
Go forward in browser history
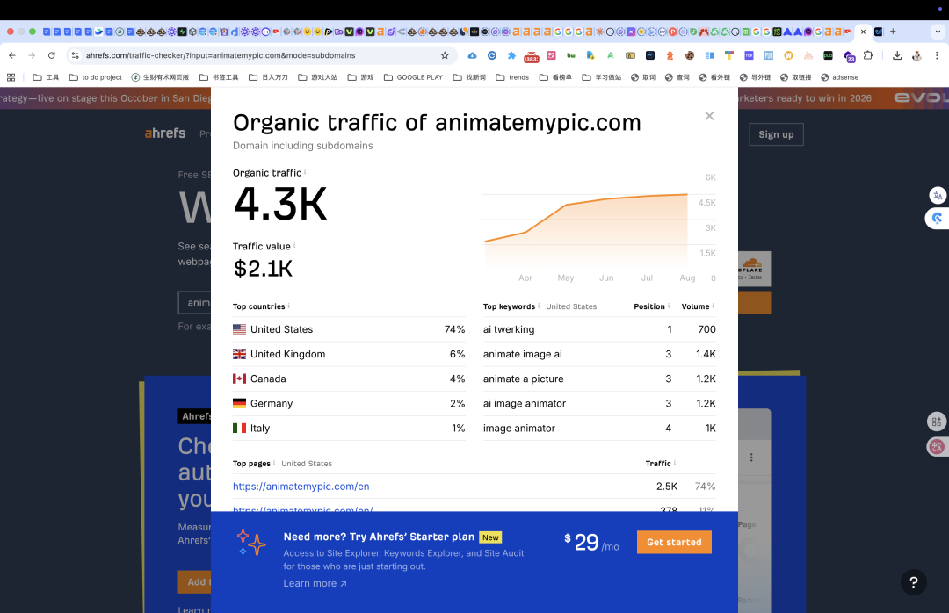pyautogui.click(x=32, y=55)
